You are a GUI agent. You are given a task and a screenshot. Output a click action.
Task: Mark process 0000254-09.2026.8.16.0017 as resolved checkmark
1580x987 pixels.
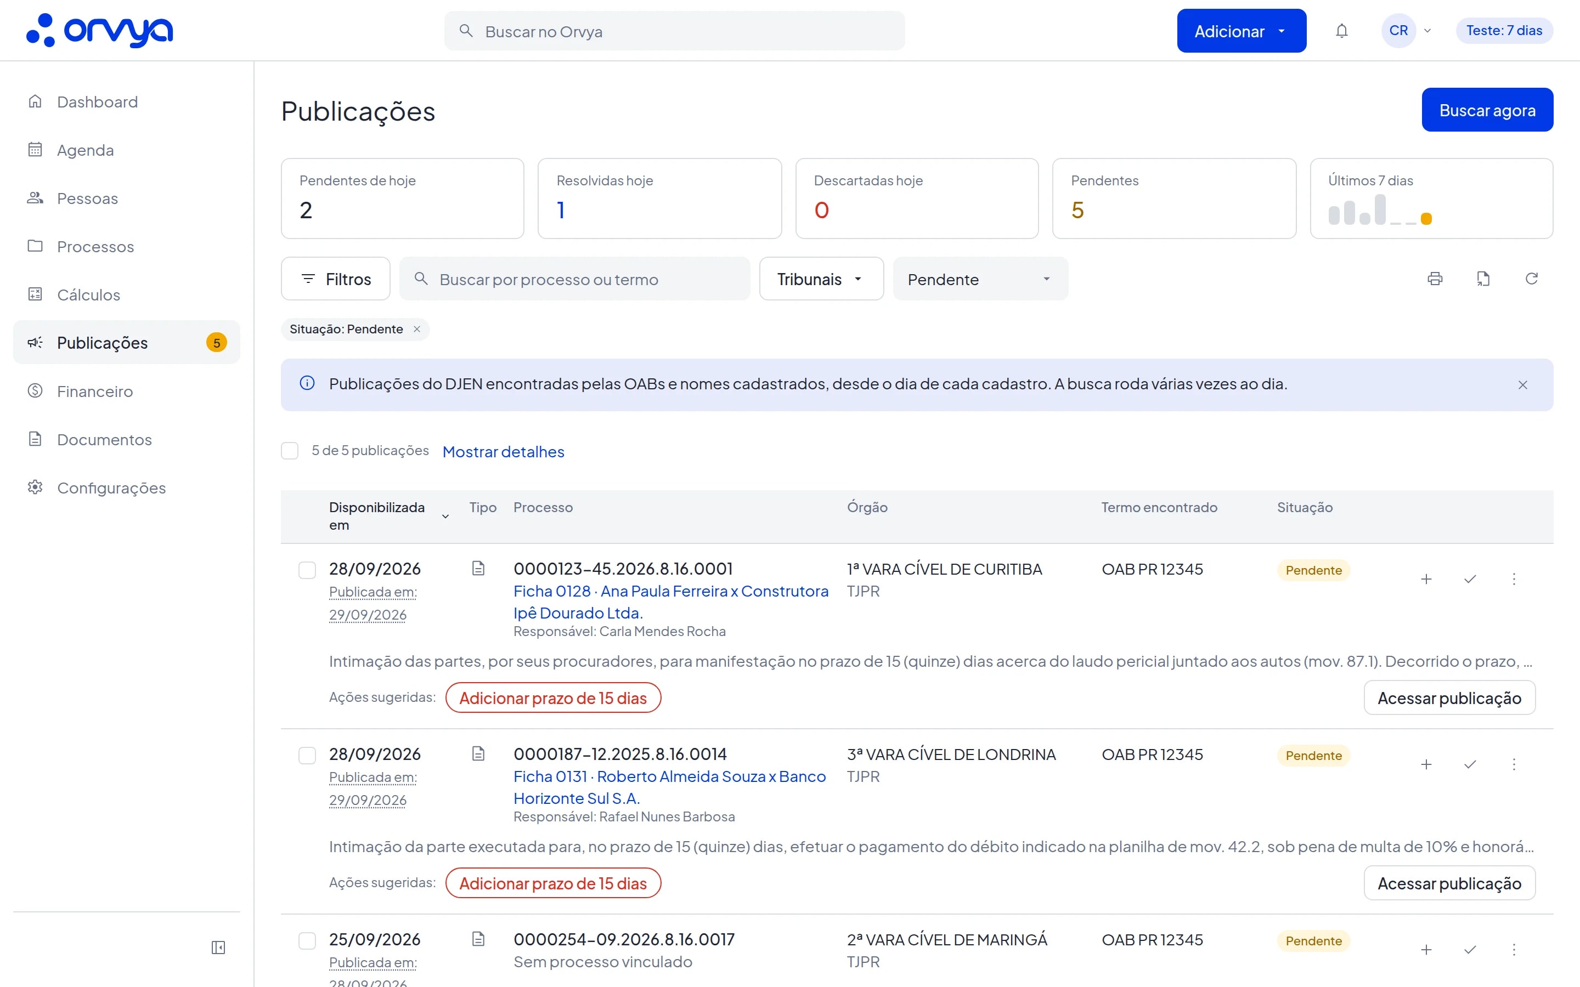click(x=1470, y=950)
